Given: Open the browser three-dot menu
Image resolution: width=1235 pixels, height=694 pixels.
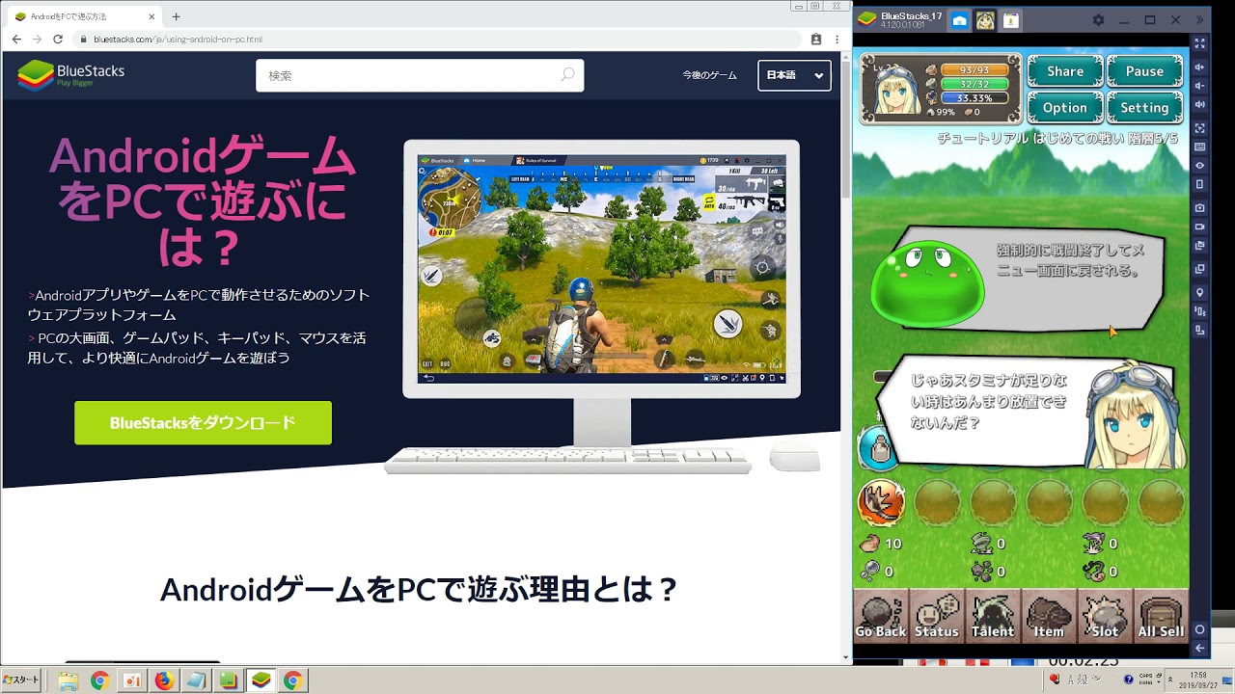Looking at the screenshot, I should [x=836, y=40].
